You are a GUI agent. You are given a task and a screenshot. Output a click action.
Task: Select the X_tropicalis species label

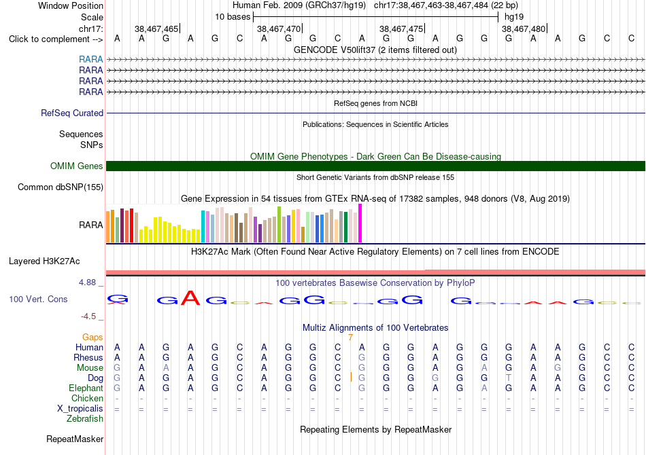pyautogui.click(x=80, y=409)
